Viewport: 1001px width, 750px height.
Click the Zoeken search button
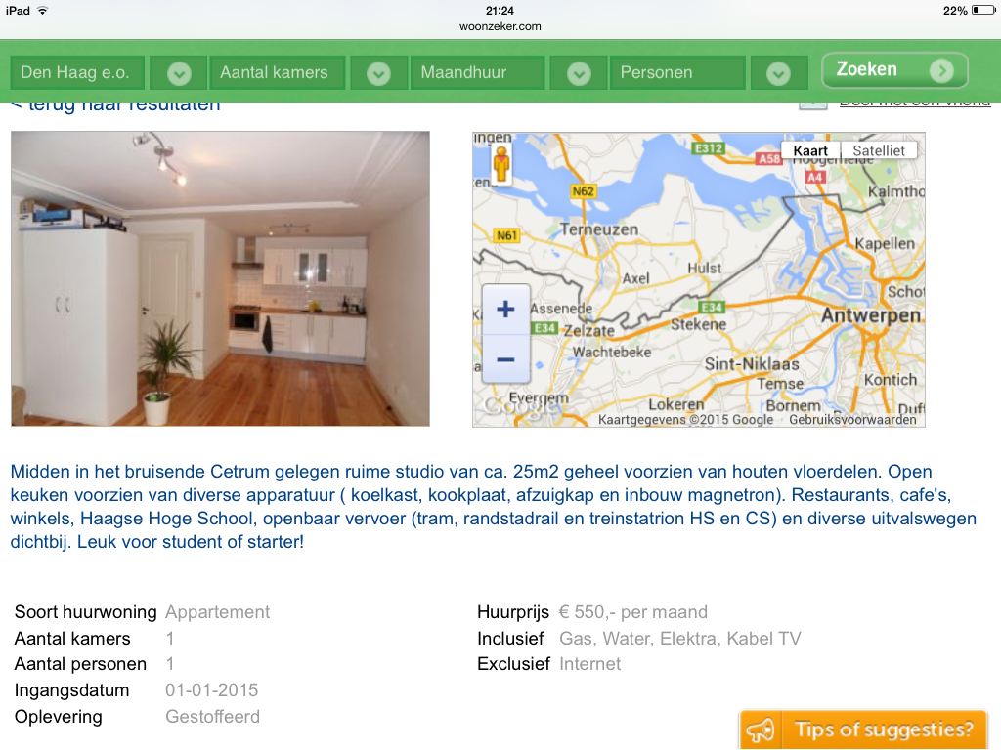click(x=894, y=70)
